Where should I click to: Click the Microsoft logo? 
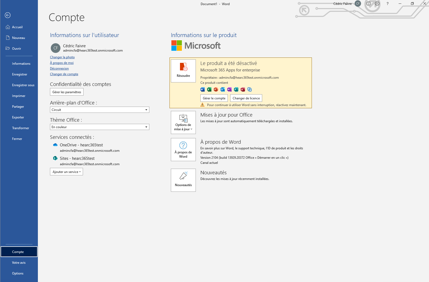tap(196, 46)
